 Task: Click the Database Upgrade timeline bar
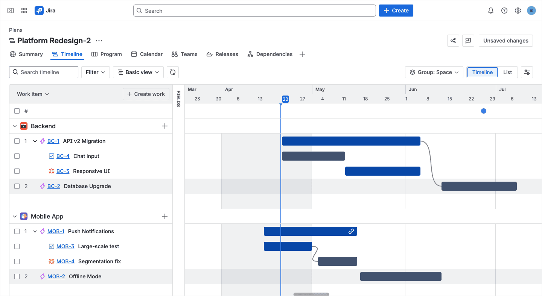[x=479, y=186]
